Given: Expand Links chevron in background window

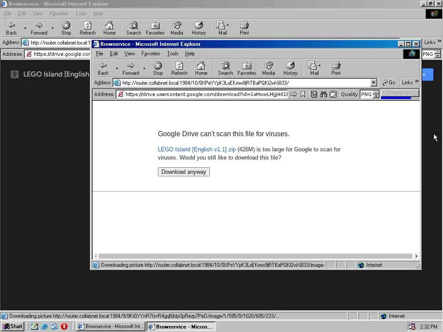Looking at the screenshot, I should tap(439, 41).
